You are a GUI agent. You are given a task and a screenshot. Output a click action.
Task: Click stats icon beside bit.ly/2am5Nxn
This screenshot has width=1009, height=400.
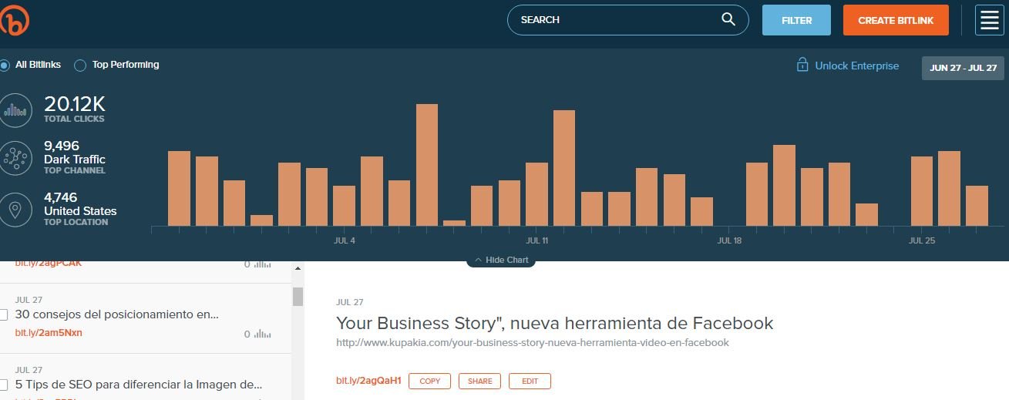(x=263, y=334)
